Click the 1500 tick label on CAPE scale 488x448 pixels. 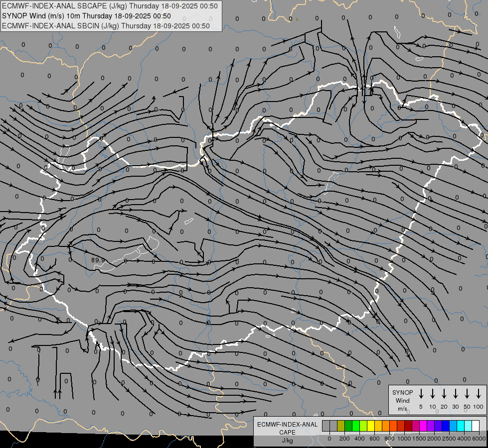coord(419,439)
